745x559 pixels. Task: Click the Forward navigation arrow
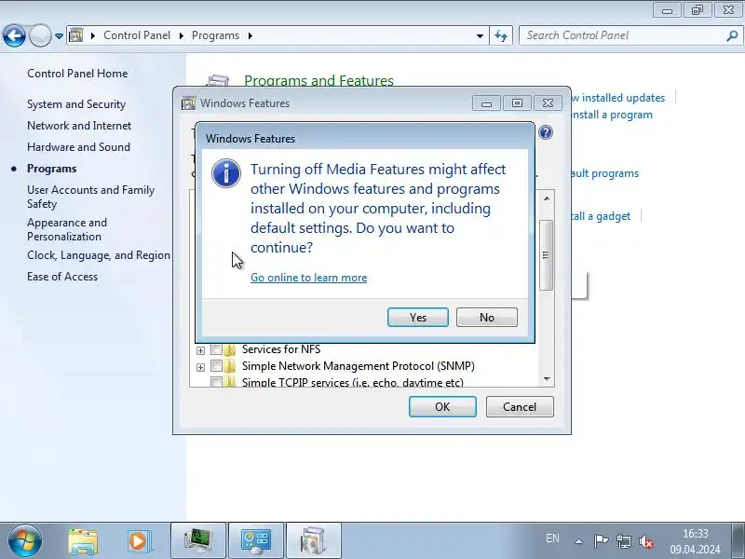point(40,35)
